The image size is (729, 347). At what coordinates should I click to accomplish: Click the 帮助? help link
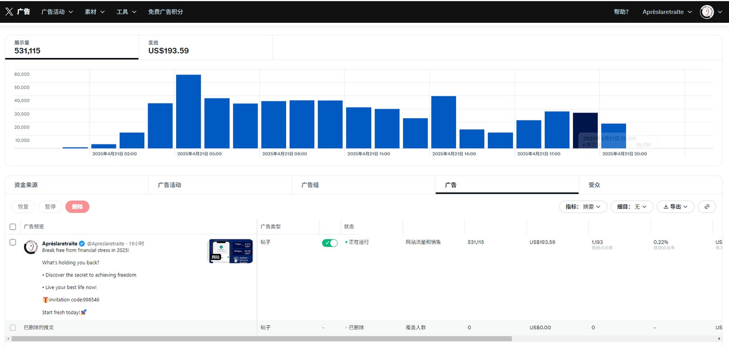tap(621, 11)
